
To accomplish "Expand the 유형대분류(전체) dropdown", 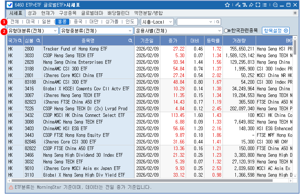I will point(32,31).
